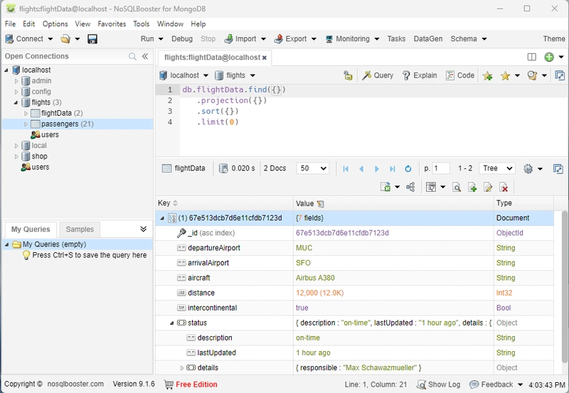The width and height of the screenshot is (569, 393).
Task: Maximize the results pane with the expand icon
Action: [558, 168]
